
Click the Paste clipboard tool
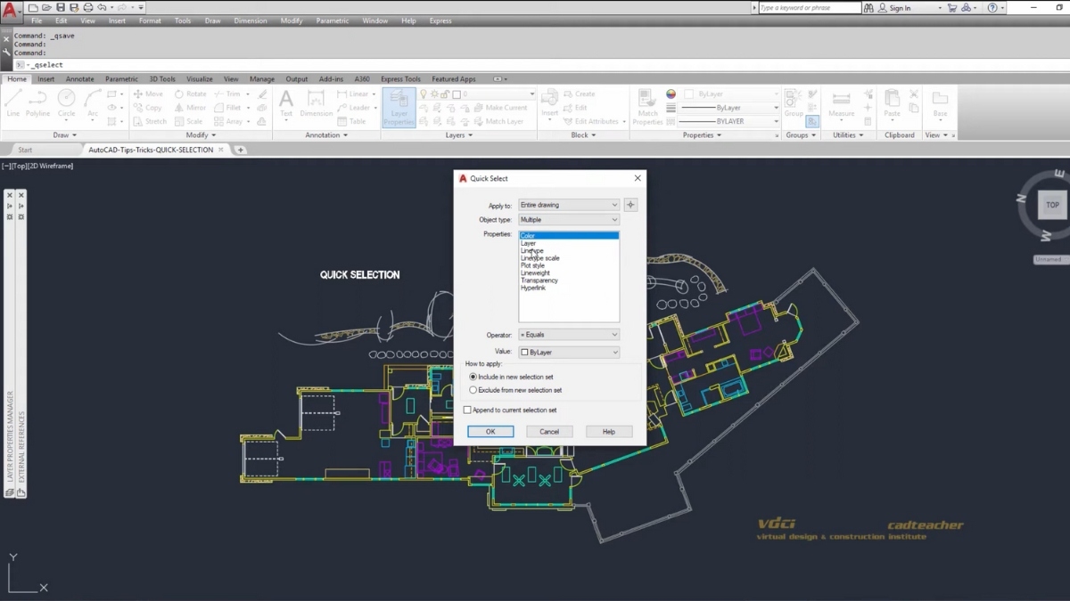(x=892, y=103)
